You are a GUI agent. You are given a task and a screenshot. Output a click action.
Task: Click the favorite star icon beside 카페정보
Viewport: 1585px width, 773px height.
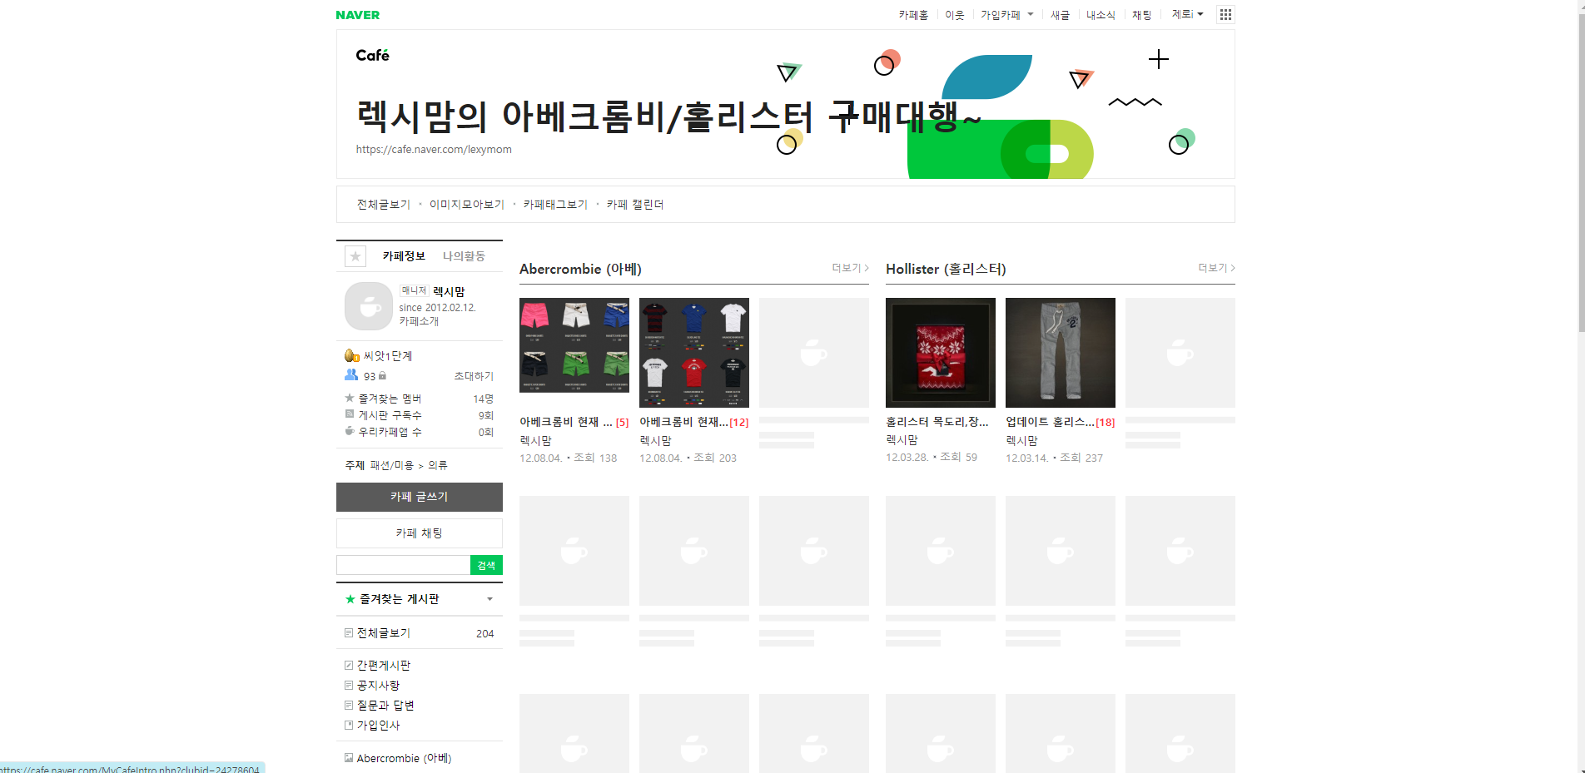pos(355,256)
